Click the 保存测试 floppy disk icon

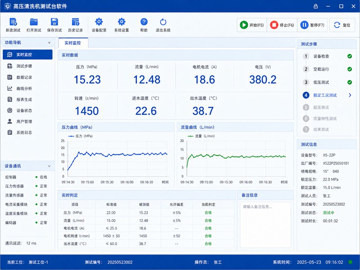point(54,22)
